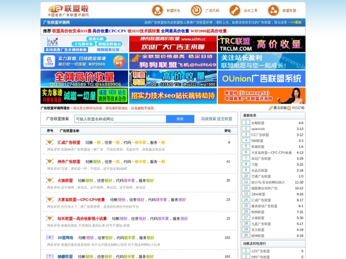
Task: Click the 匿名投稿 link
Action: [280, 108]
